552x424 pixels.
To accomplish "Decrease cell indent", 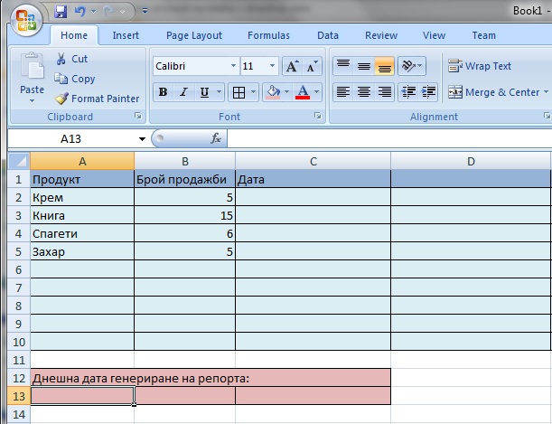I will pyautogui.click(x=408, y=92).
